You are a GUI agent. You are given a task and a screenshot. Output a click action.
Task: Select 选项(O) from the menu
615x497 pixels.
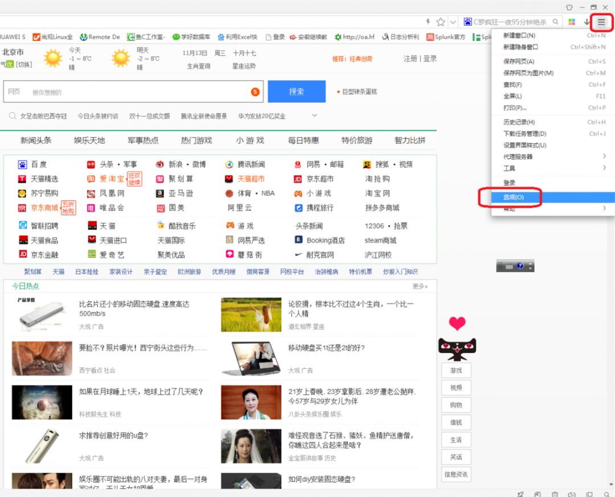[553, 198]
